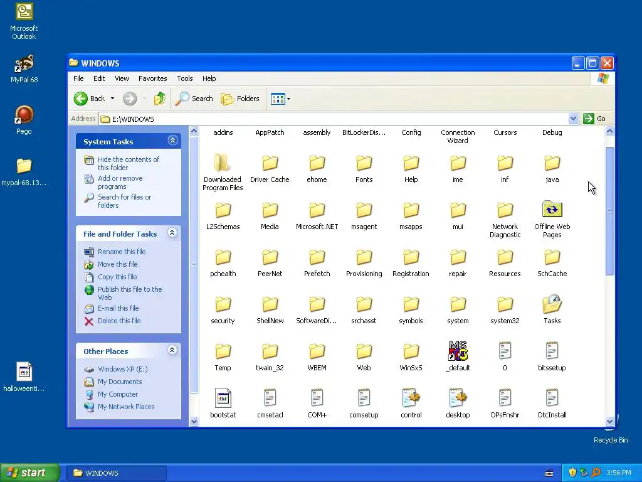This screenshot has width=642, height=482.
Task: Click the WINDOWS taskbar button
Action: click(116, 473)
